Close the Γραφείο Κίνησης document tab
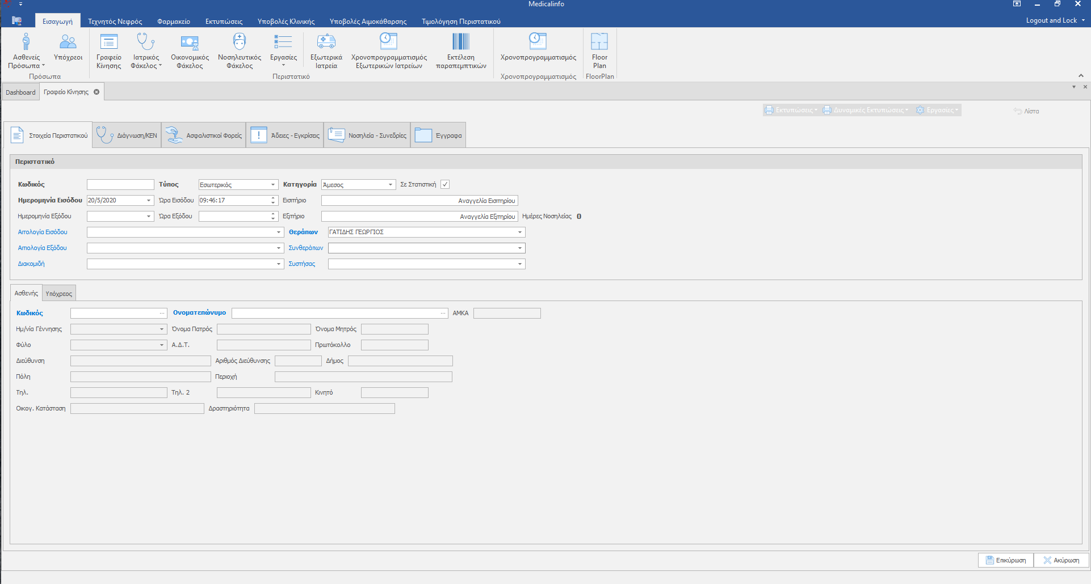The width and height of the screenshot is (1091, 584). click(x=96, y=92)
